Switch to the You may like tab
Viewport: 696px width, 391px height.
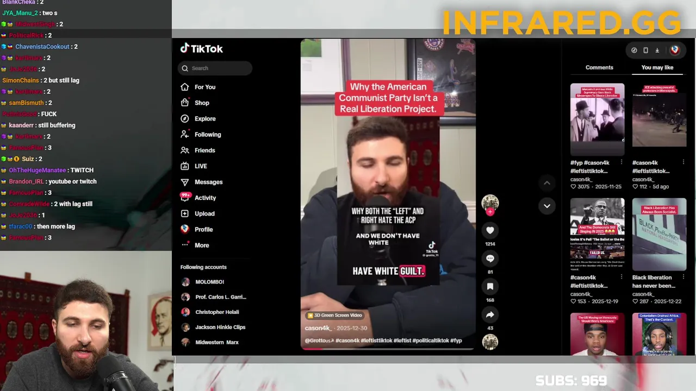pyautogui.click(x=657, y=67)
